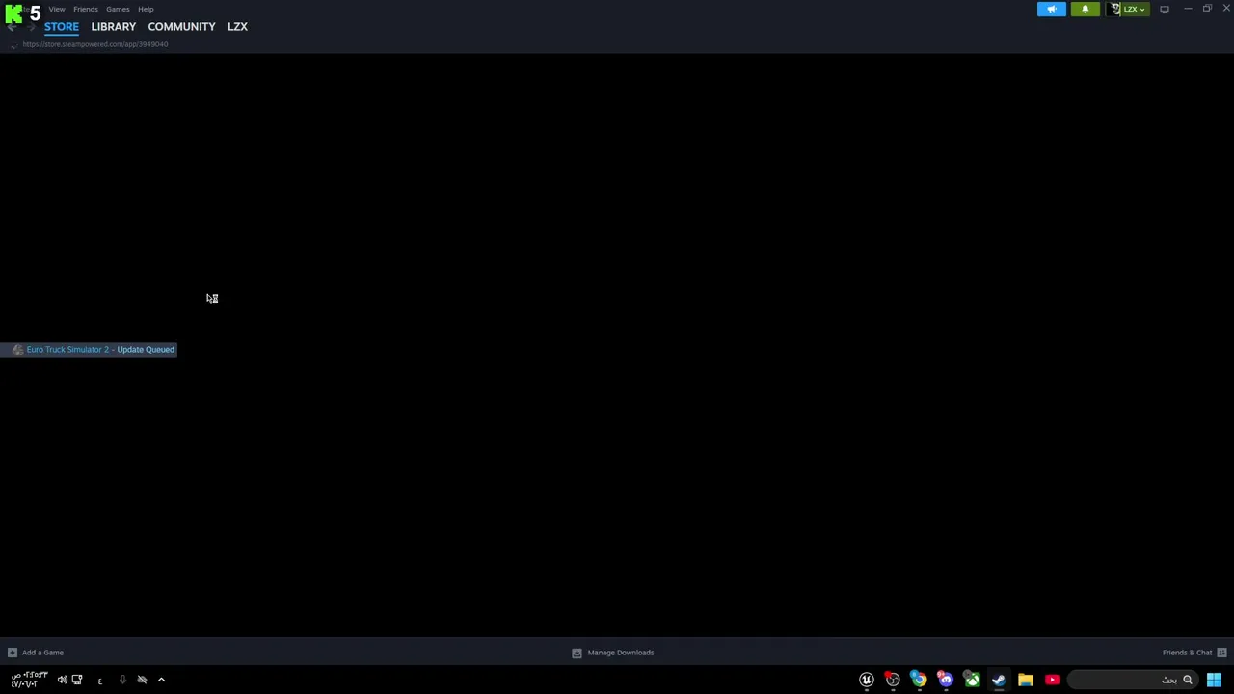
Task: Open notifications bell button
Action: coord(1085,9)
